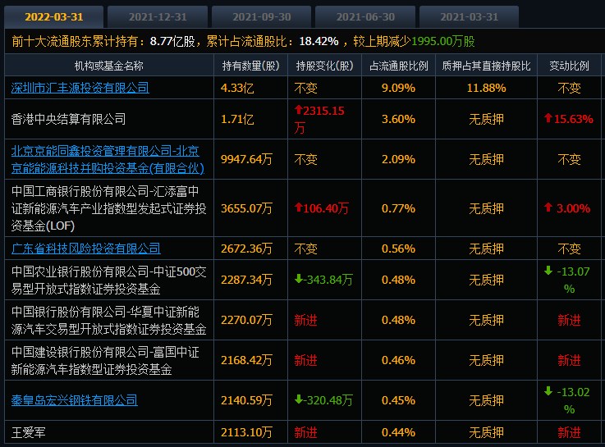View the 2021-06-30 report tab
Image resolution: width=605 pixels, height=447 pixels.
pos(365,17)
